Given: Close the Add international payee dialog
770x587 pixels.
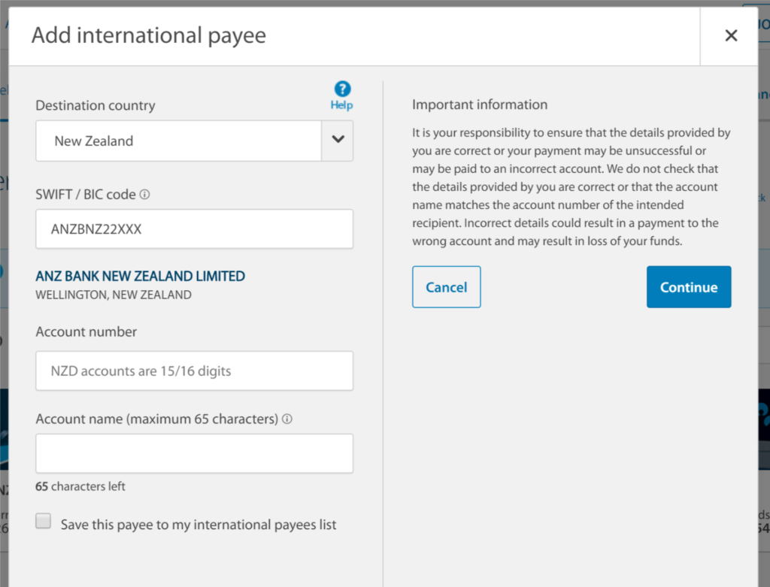Looking at the screenshot, I should pos(730,36).
